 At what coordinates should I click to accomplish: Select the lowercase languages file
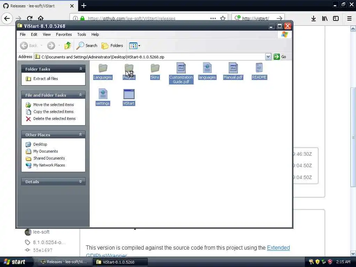point(207,71)
